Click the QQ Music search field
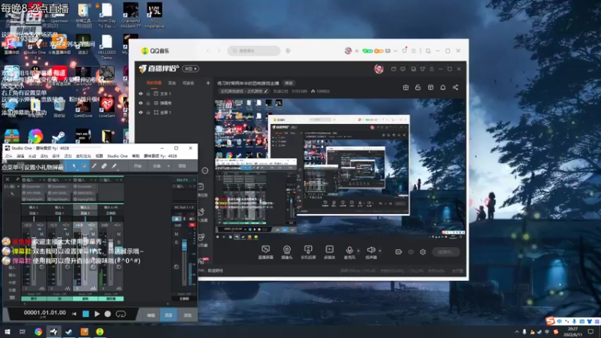The image size is (601, 338). (x=254, y=50)
